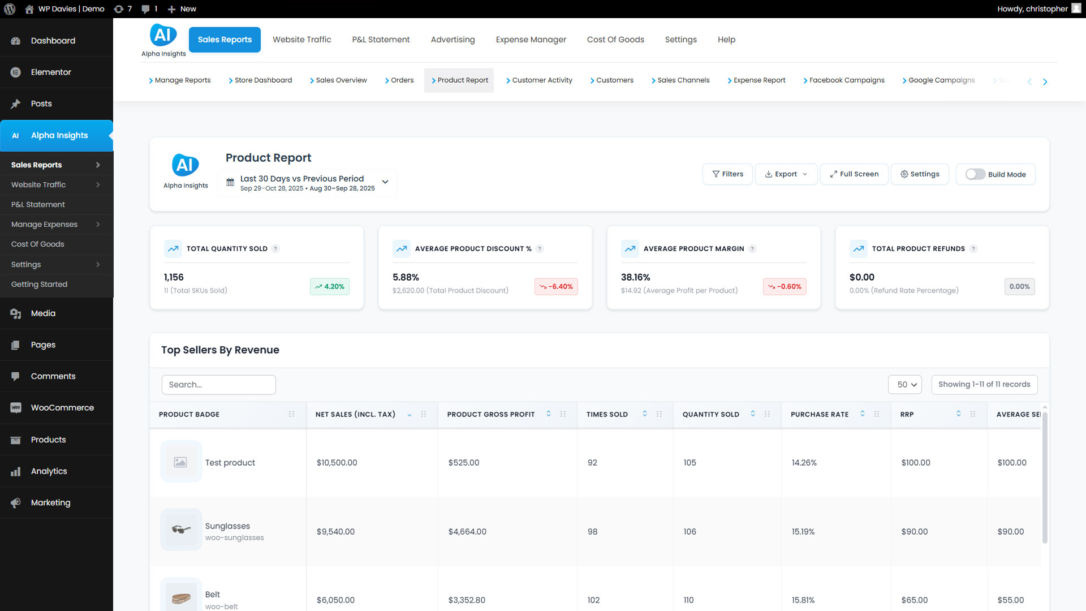The width and height of the screenshot is (1086, 611).
Task: Toggle the Build Mode switch
Action: coord(975,174)
